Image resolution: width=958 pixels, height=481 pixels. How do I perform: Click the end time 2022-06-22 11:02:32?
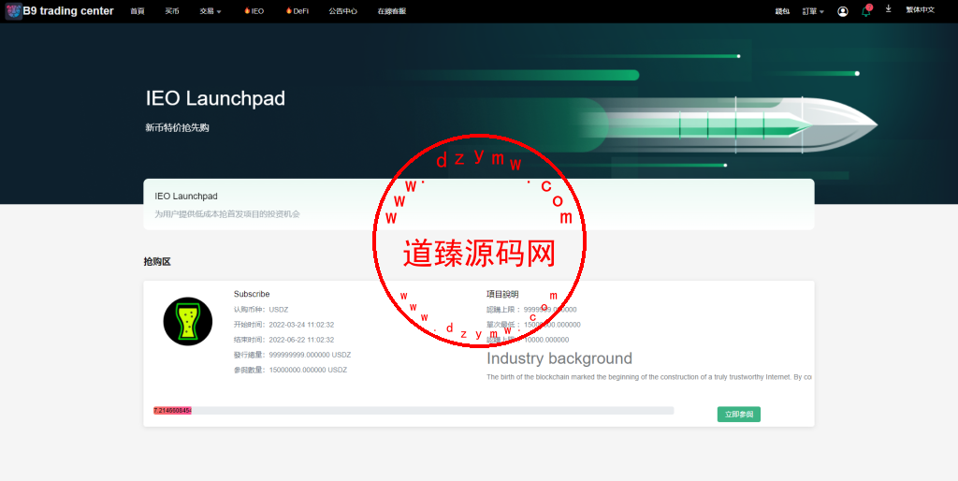[301, 340]
